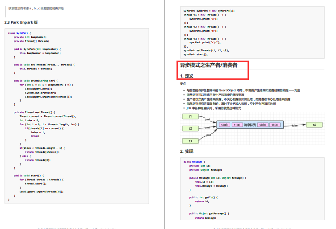Click the line "System.out.print(str);"

point(41,93)
